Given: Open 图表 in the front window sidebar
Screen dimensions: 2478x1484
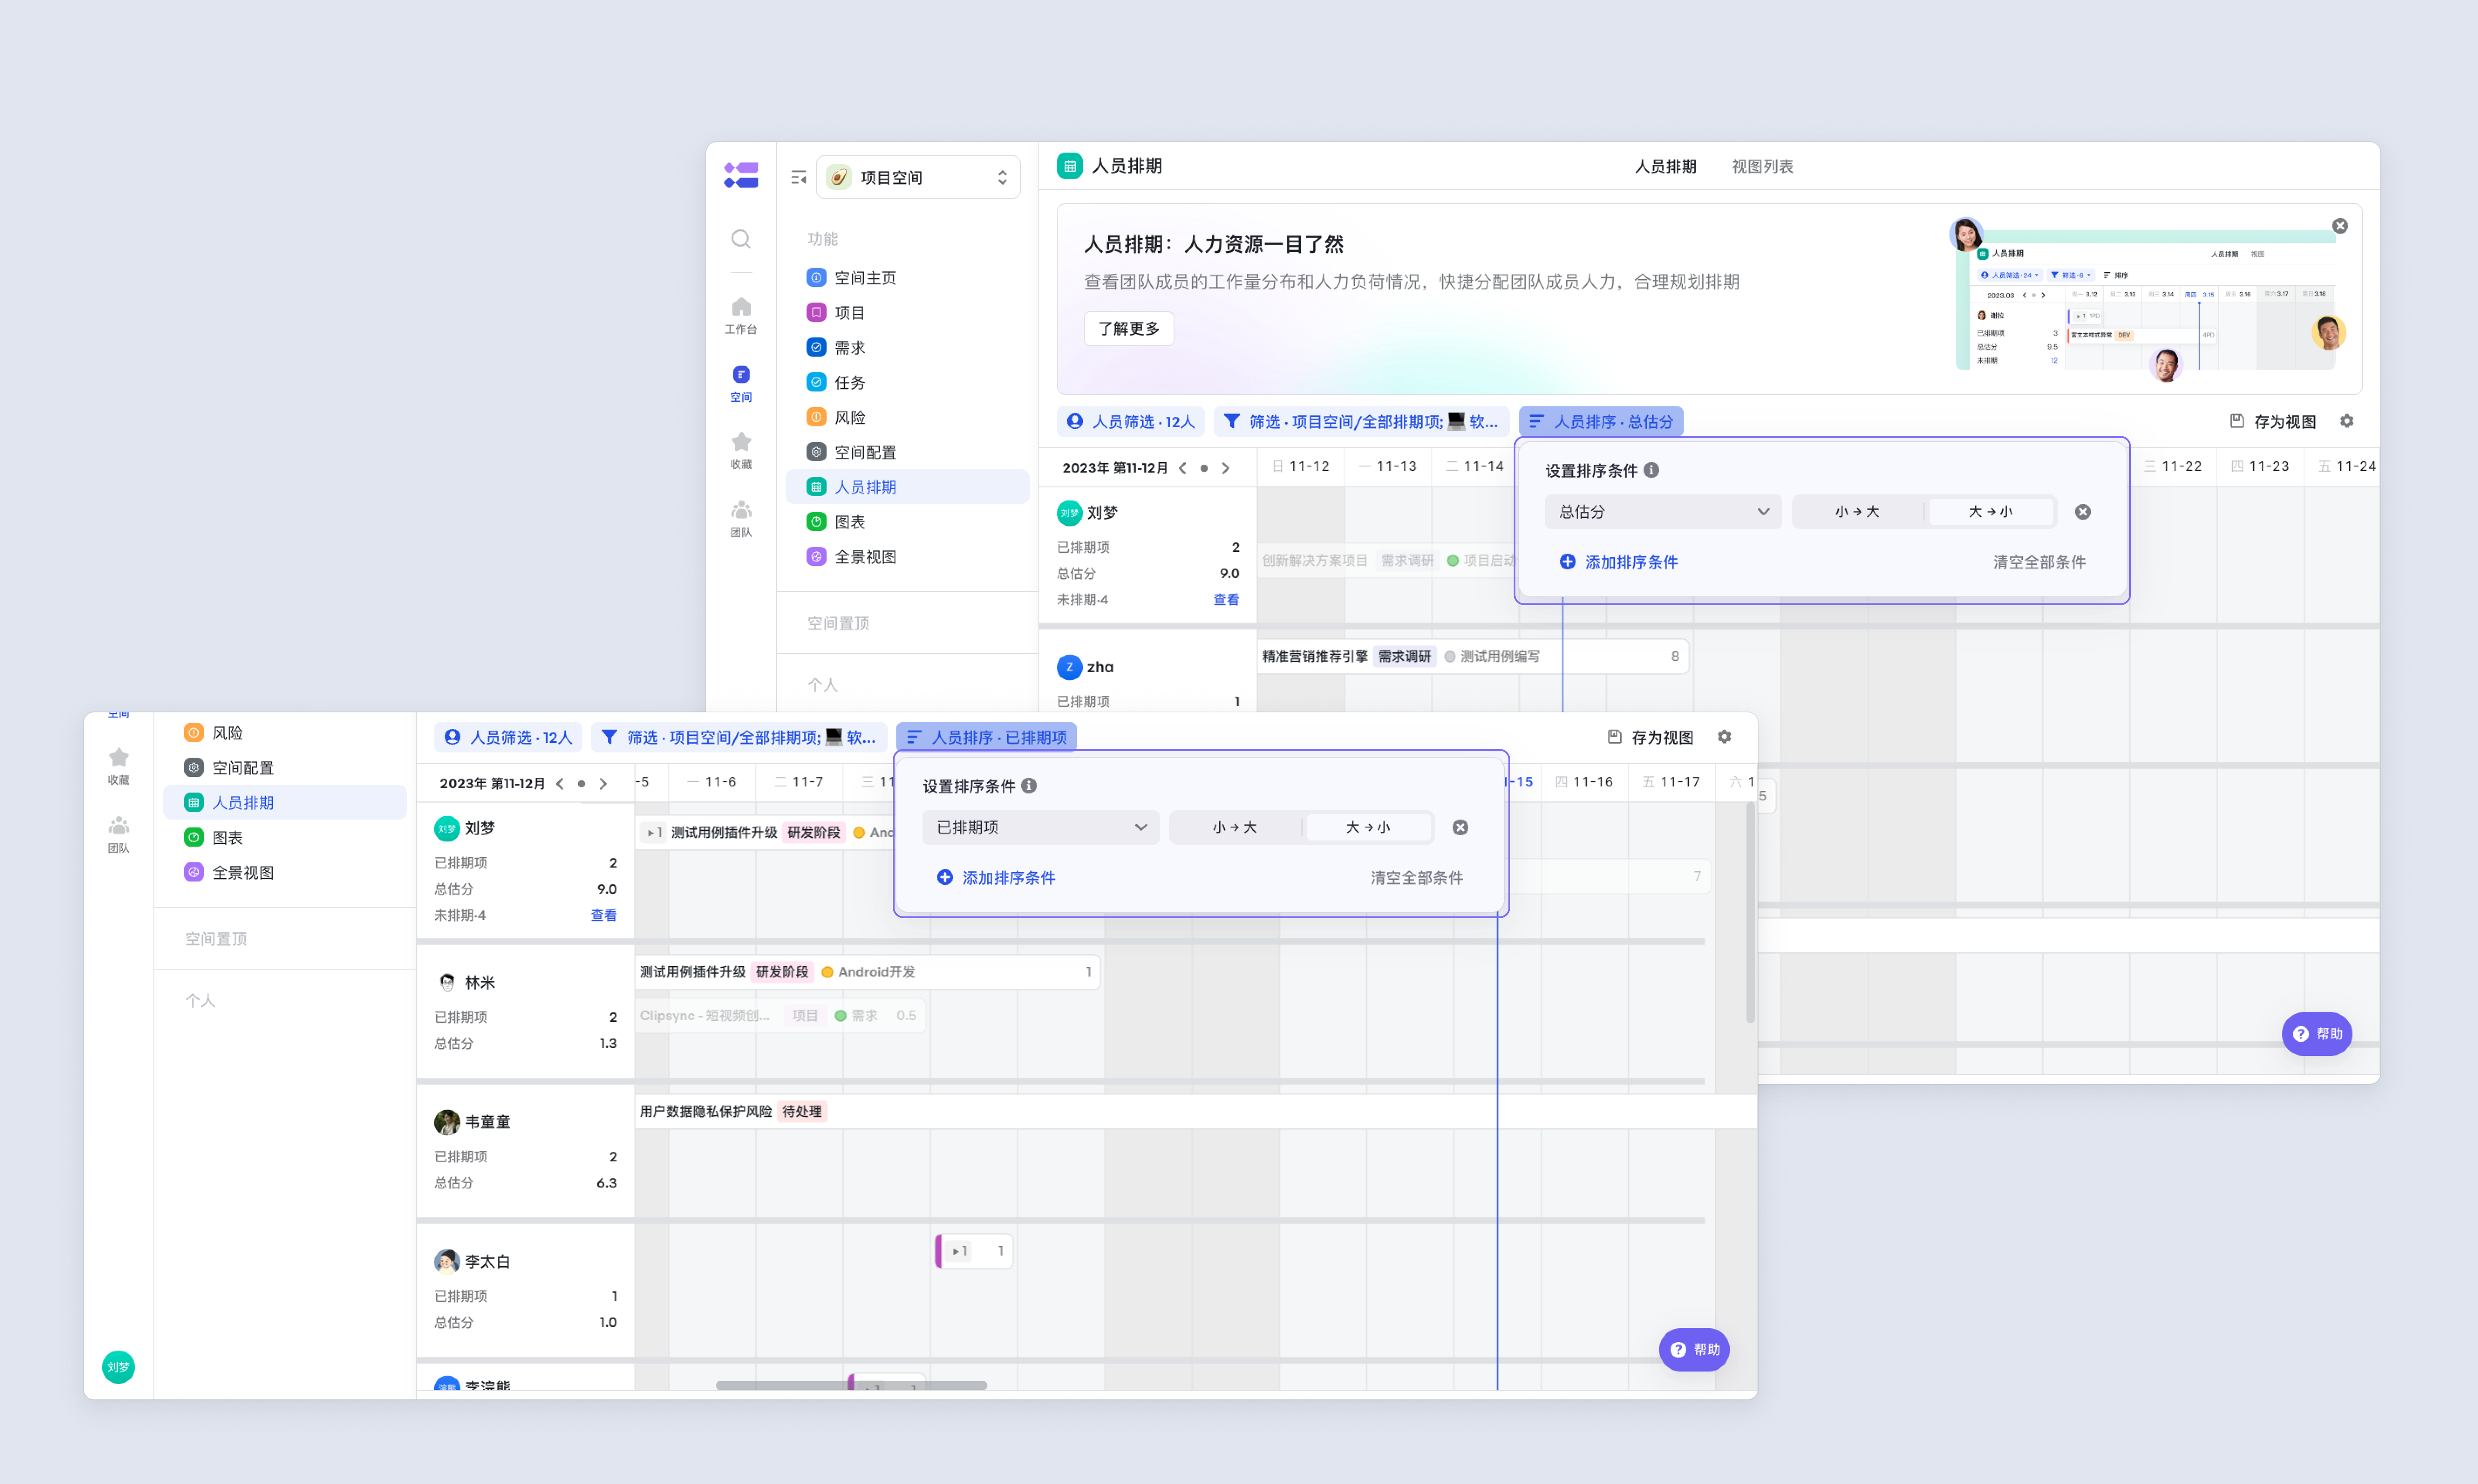Looking at the screenshot, I should (285, 838).
